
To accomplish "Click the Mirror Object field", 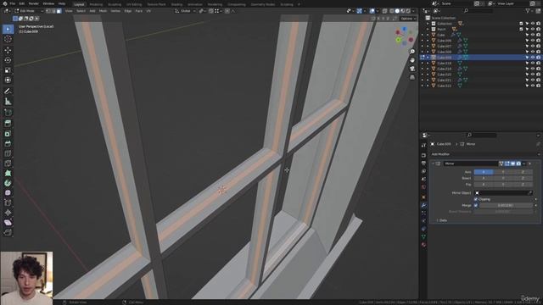I will tap(503, 193).
